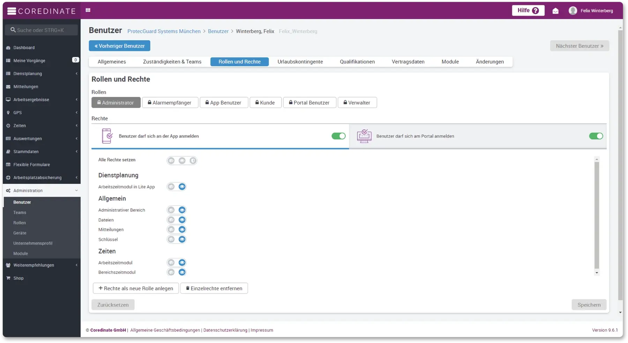
Task: Open Flexible Formulare from the sidebar
Action: 31,164
